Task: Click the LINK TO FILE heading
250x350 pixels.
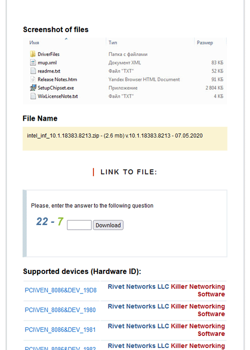Action: click(129, 172)
